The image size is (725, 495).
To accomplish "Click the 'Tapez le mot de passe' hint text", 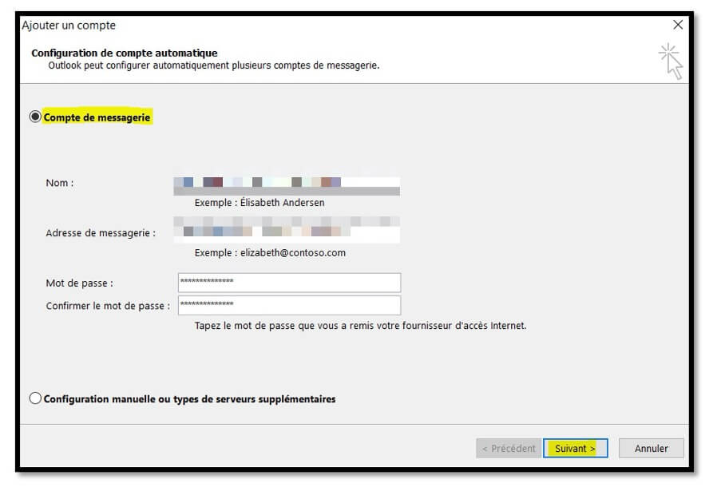I will [x=360, y=326].
